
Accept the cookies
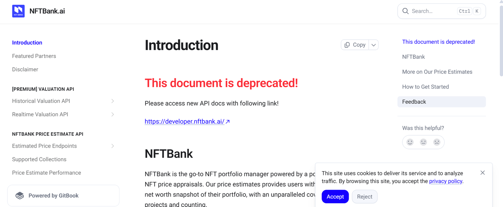335,197
